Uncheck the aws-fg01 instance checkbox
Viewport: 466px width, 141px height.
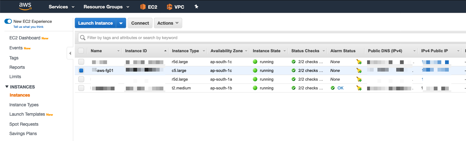pos(81,71)
